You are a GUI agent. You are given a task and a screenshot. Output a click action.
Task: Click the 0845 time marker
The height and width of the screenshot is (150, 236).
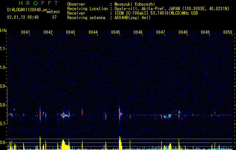tap(116, 32)
